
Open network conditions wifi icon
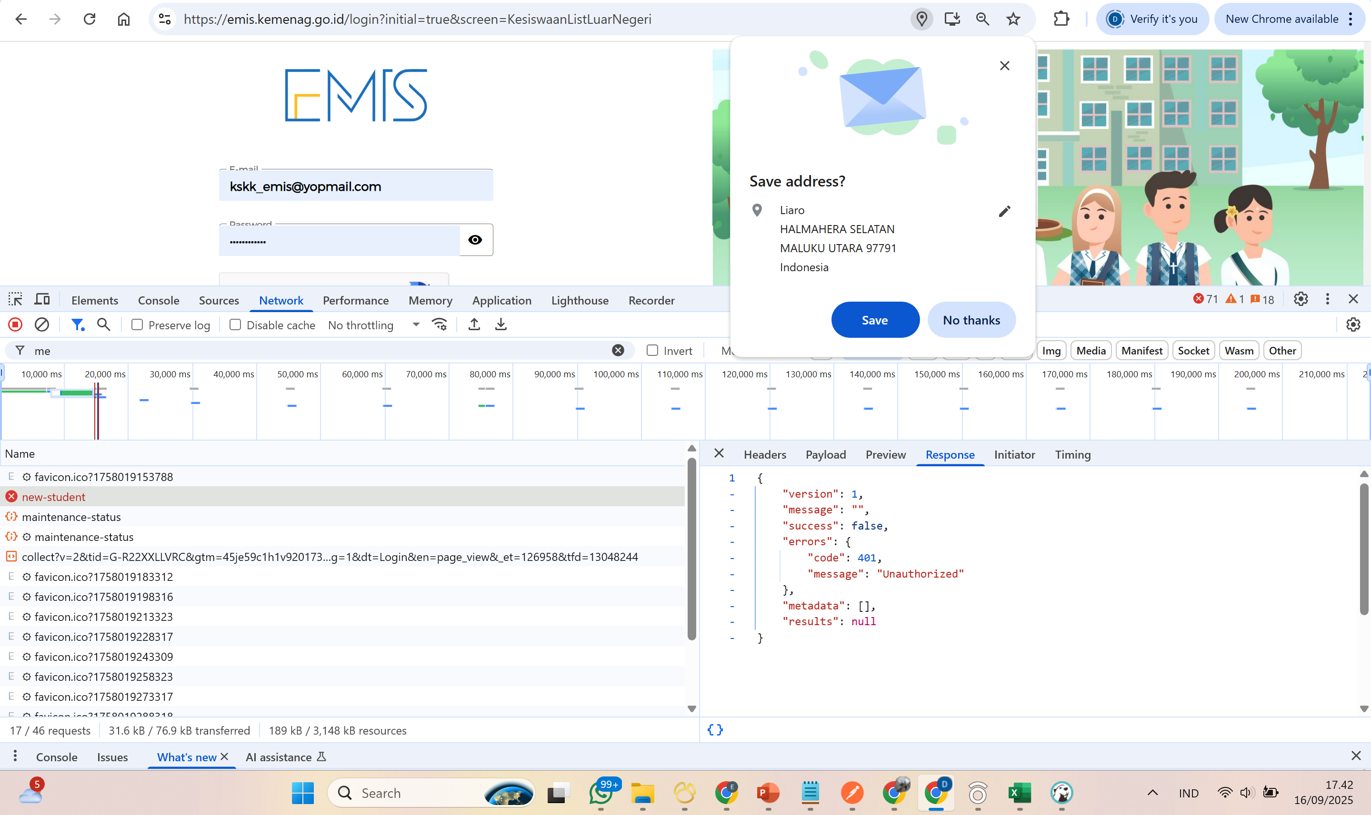tap(440, 324)
